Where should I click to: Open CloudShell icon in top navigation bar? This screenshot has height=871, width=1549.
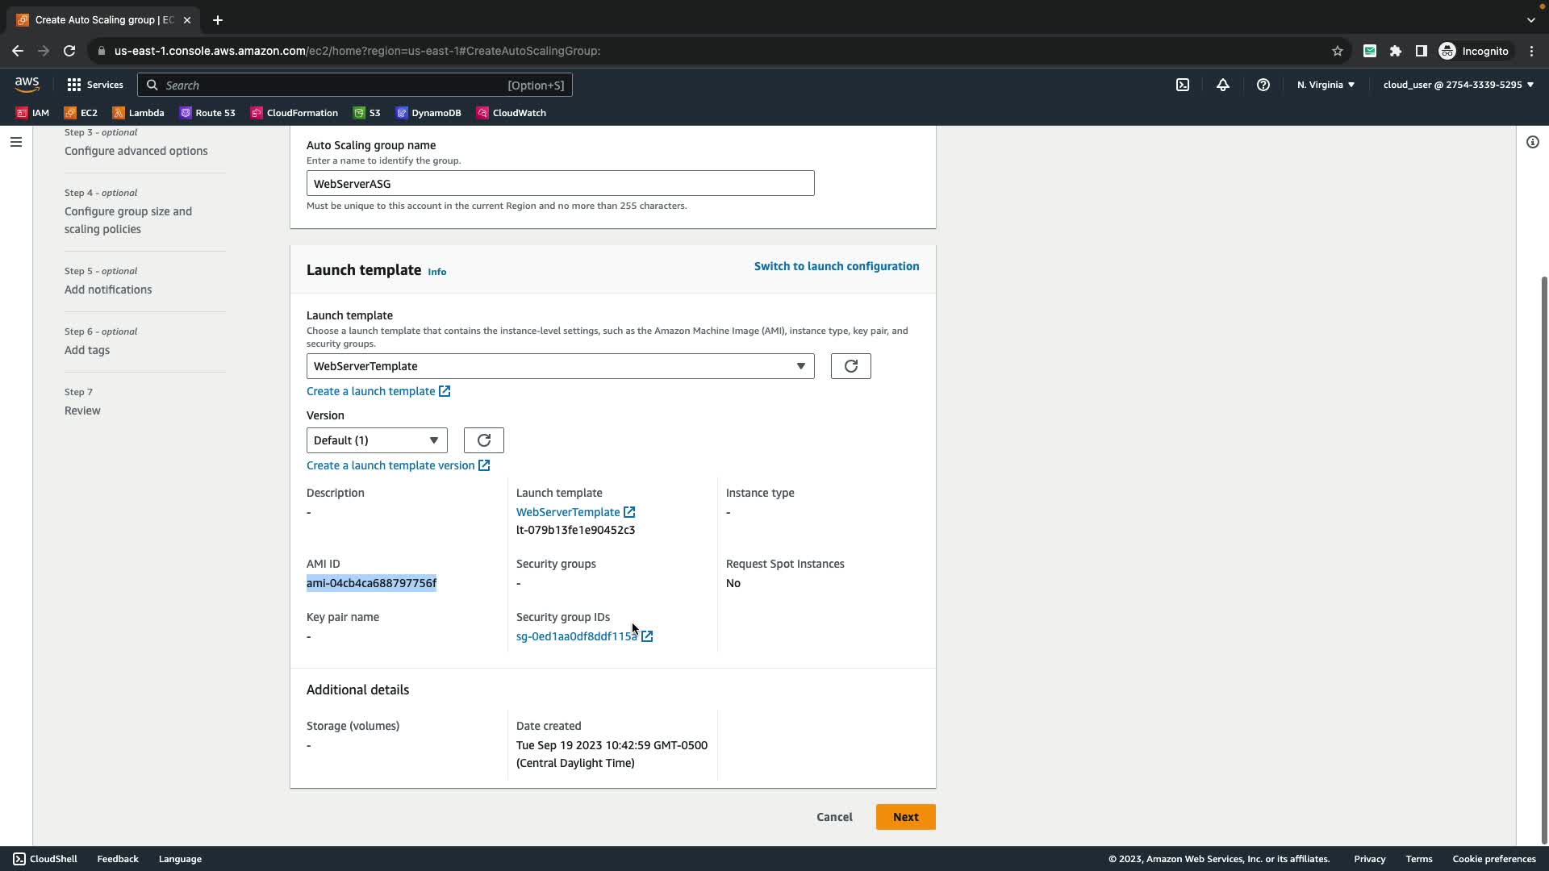coord(1182,85)
